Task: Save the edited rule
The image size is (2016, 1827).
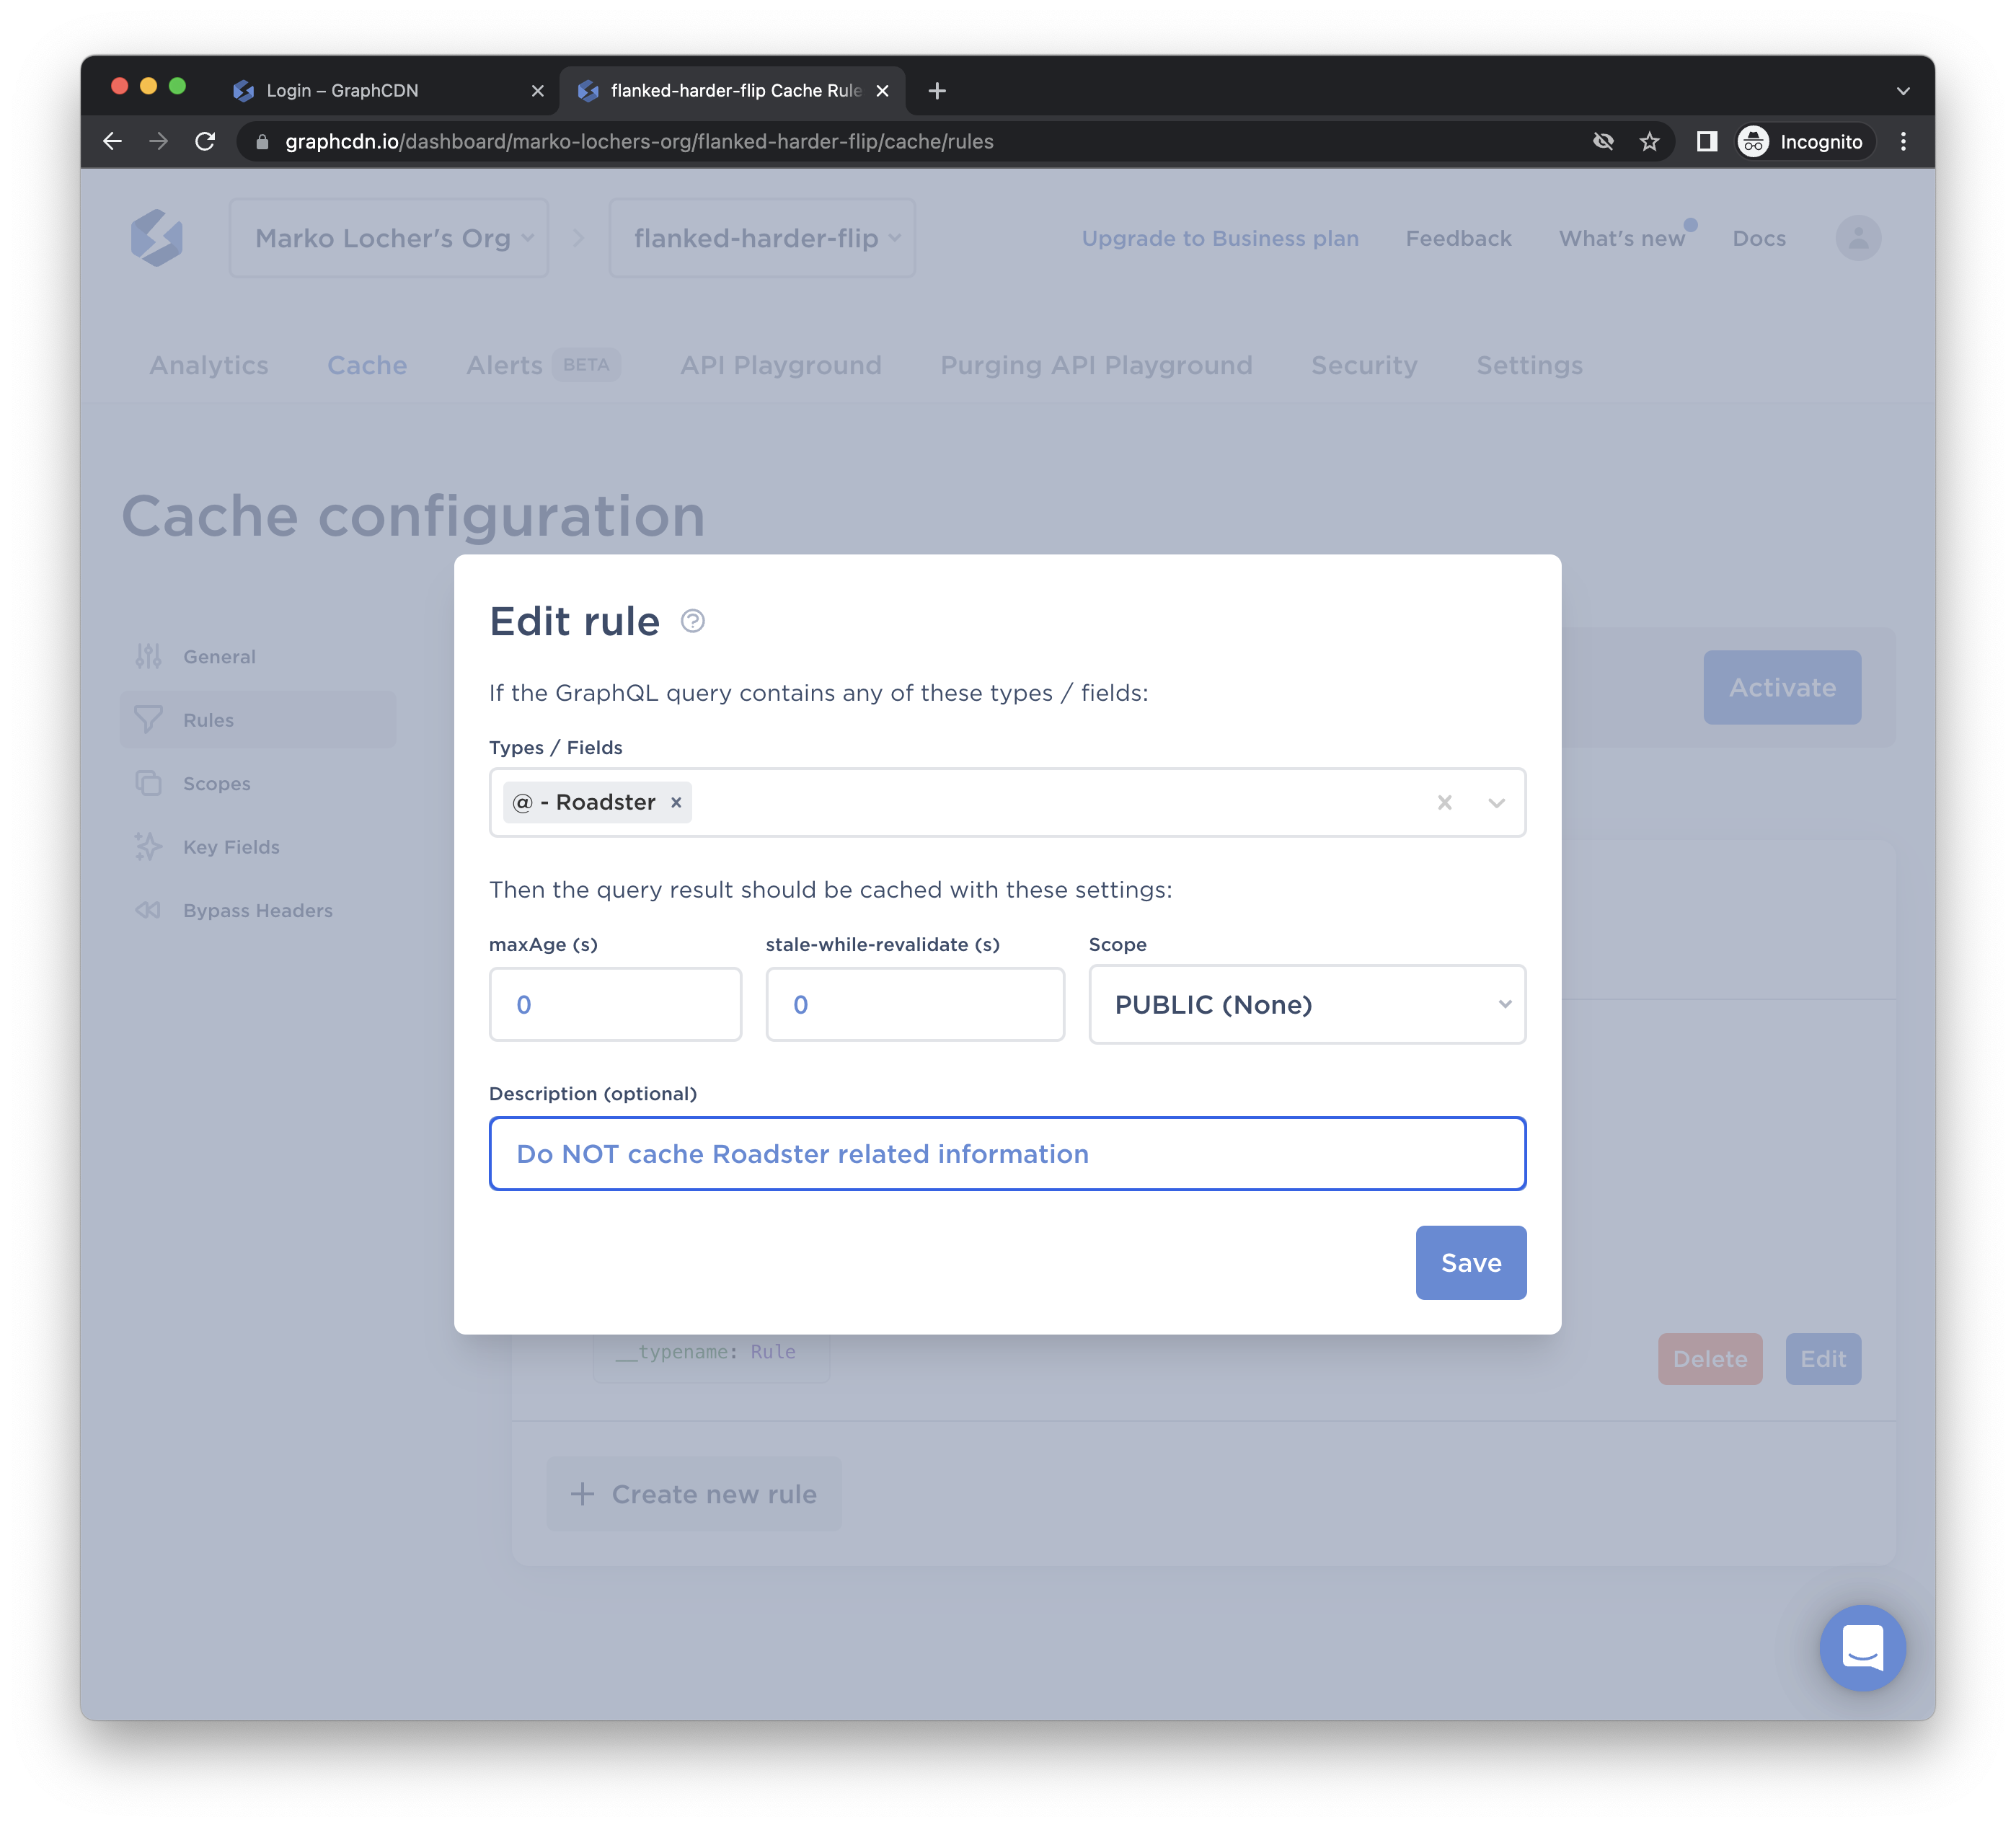Action: coord(1470,1262)
